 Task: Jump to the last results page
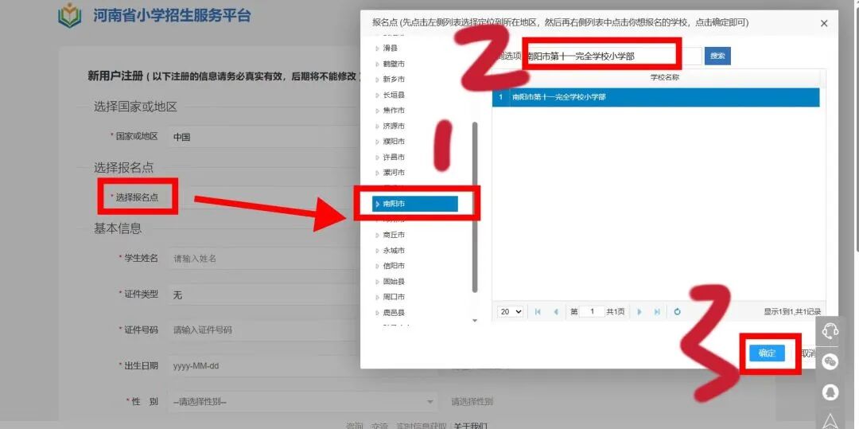pyautogui.click(x=657, y=312)
